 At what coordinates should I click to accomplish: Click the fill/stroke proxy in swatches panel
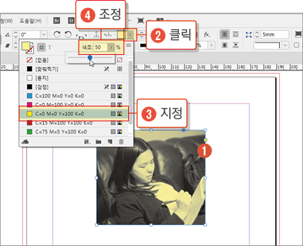coord(28,47)
